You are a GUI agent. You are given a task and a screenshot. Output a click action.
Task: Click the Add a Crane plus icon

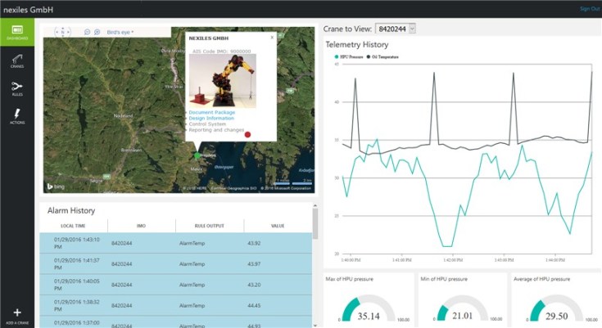click(16, 315)
